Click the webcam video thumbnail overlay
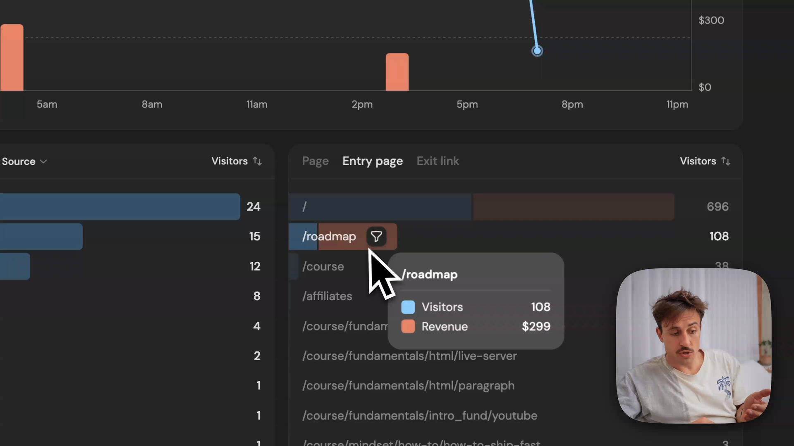This screenshot has height=446, width=794. coord(693,346)
